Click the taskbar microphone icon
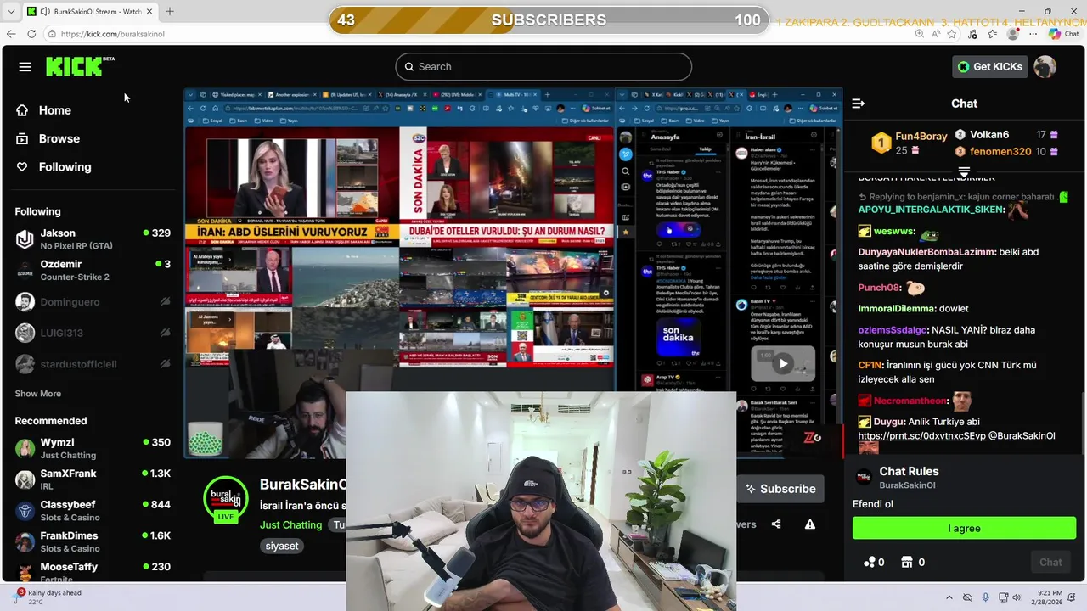The image size is (1087, 611). tap(985, 597)
